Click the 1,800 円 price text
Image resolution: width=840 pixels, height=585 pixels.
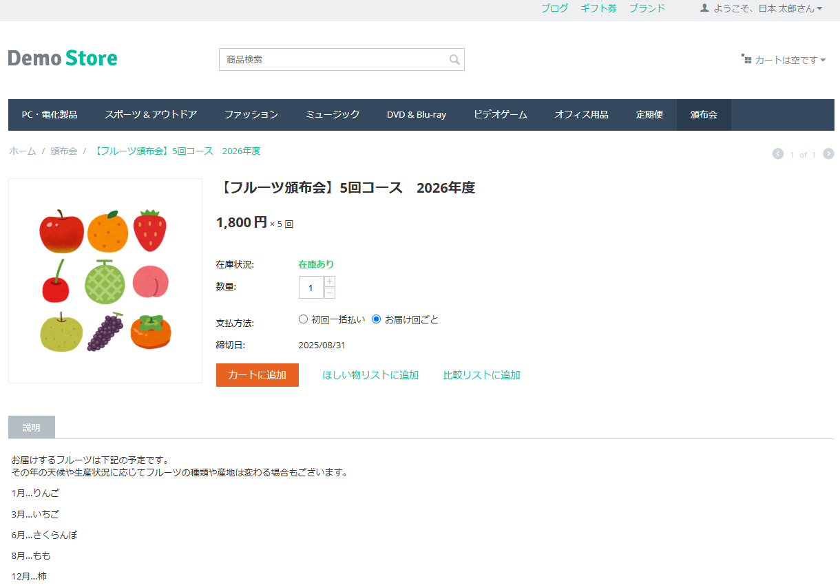pos(241,222)
